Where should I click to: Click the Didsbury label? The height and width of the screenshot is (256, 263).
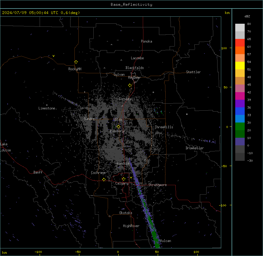point(117,131)
